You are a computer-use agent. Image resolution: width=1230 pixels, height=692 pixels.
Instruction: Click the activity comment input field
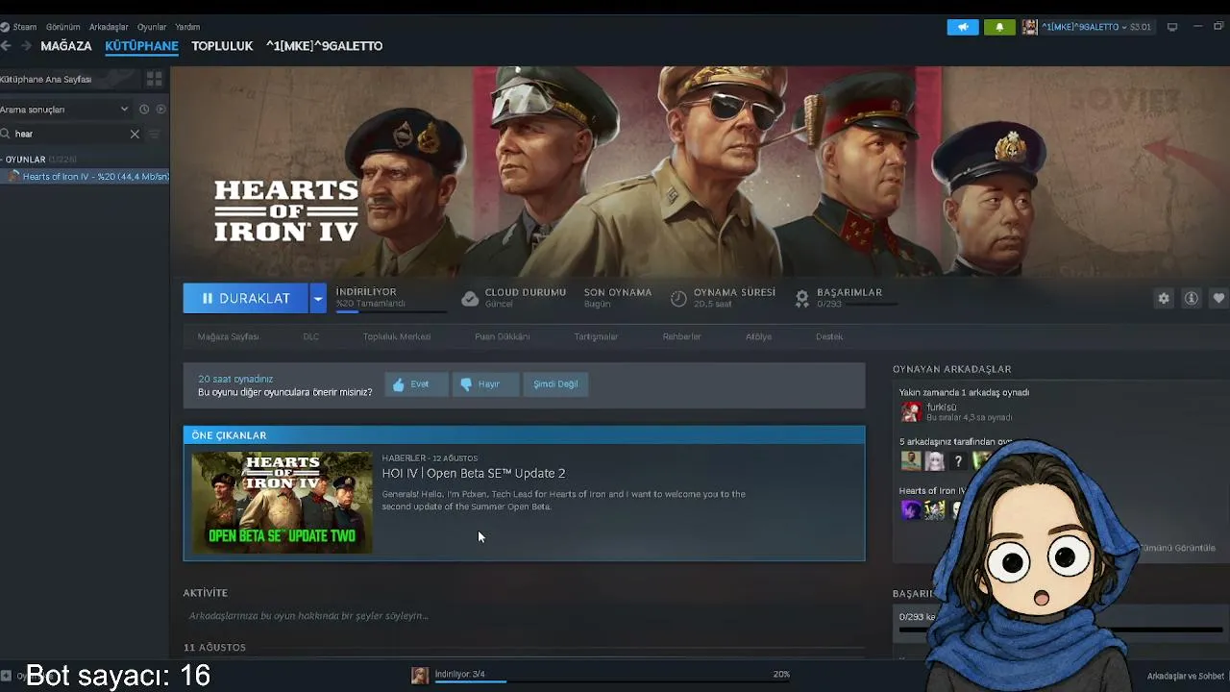(x=524, y=616)
